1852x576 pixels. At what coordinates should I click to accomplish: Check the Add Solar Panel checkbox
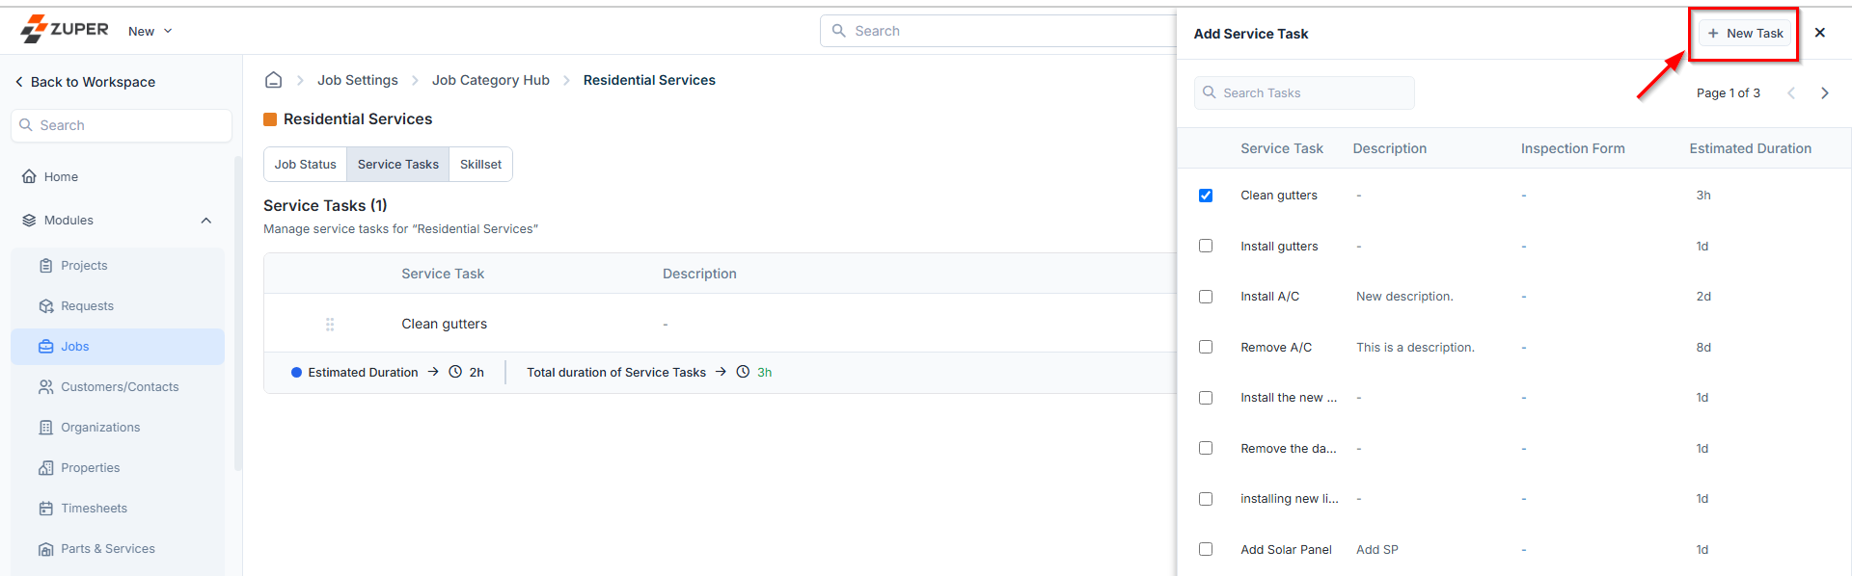tap(1206, 549)
